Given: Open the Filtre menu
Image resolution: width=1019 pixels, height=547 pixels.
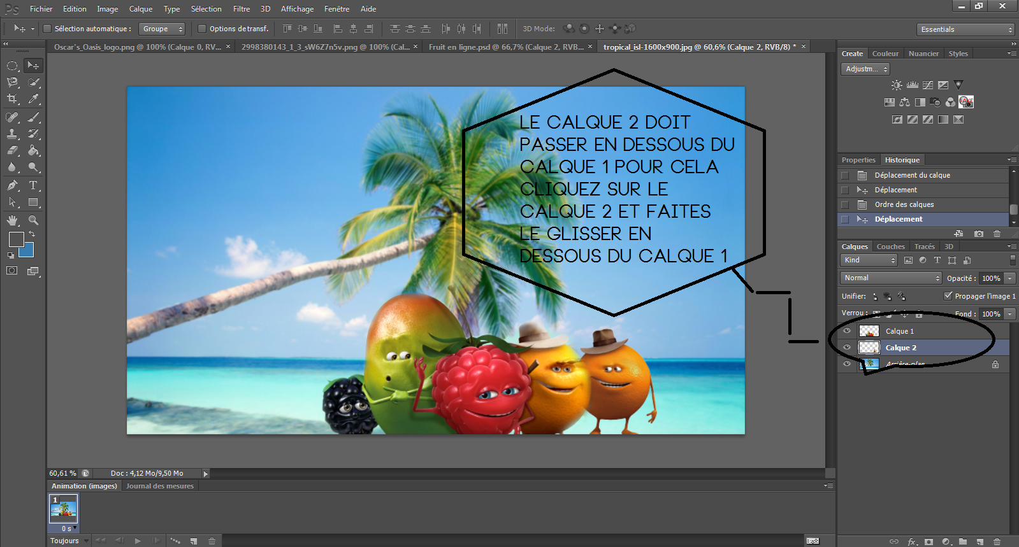Looking at the screenshot, I should (x=241, y=9).
